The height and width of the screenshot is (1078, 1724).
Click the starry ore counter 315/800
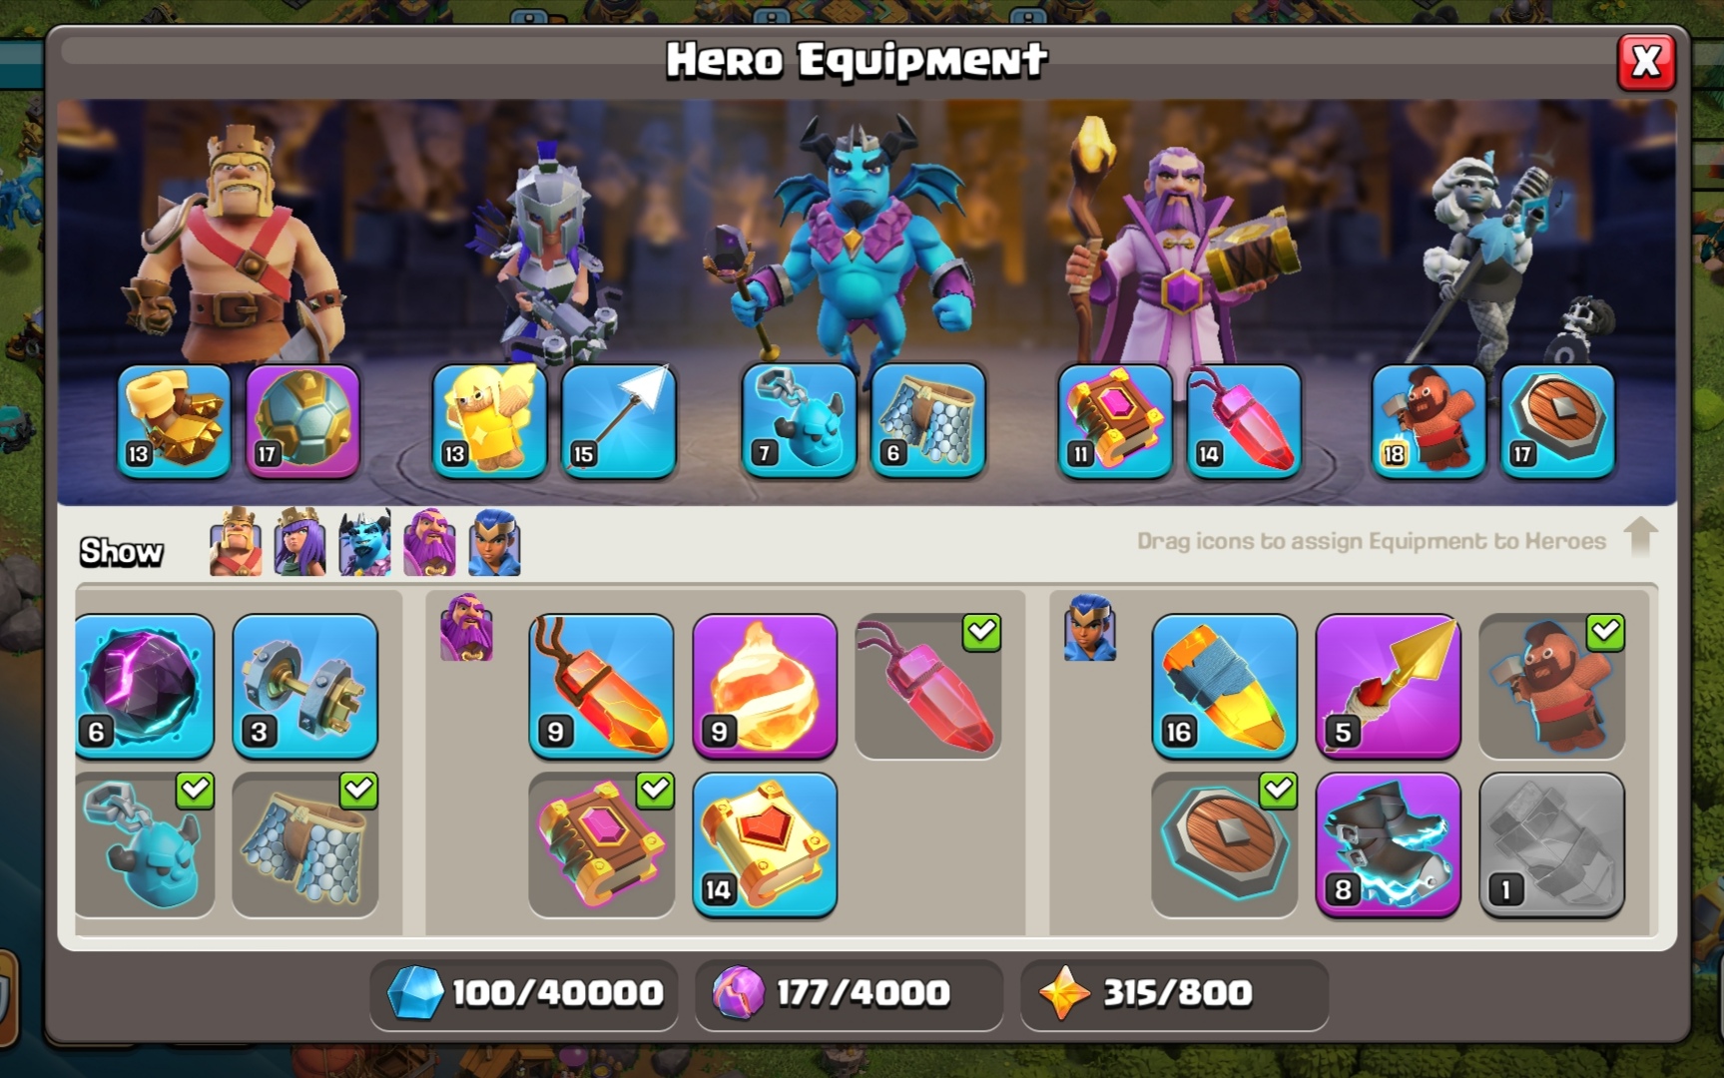point(1175,994)
